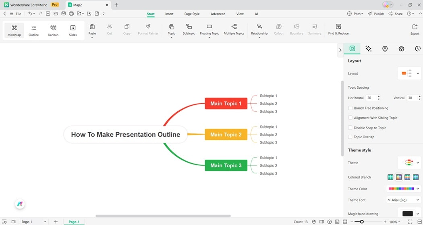
Task: Add a Callout to topic
Action: click(279, 29)
